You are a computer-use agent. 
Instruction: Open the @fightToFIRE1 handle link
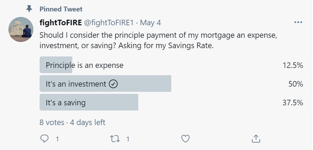108,23
